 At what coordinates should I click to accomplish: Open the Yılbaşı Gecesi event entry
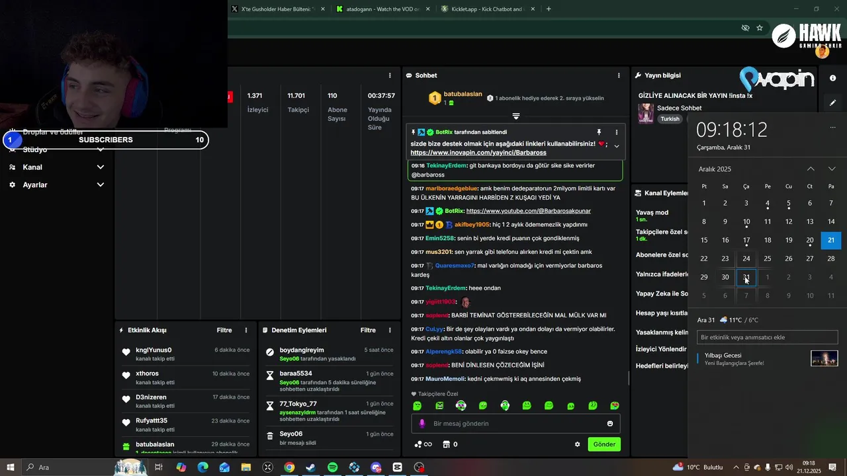point(768,359)
